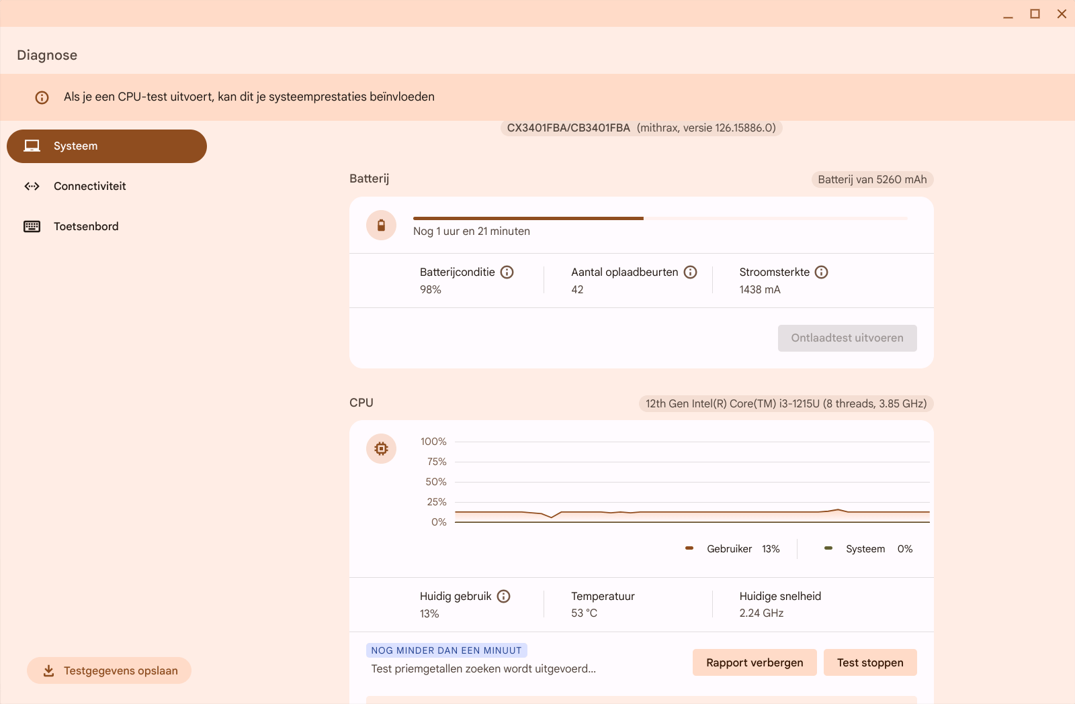Screen dimensions: 1075x704
Task: Click the current value '1438 mA'
Action: (760, 289)
